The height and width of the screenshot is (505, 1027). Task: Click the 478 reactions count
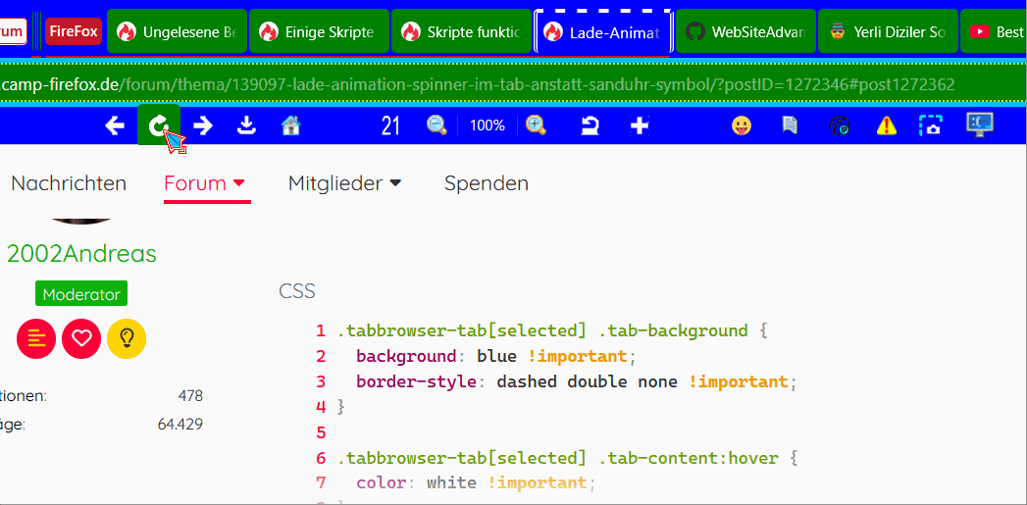click(x=190, y=395)
